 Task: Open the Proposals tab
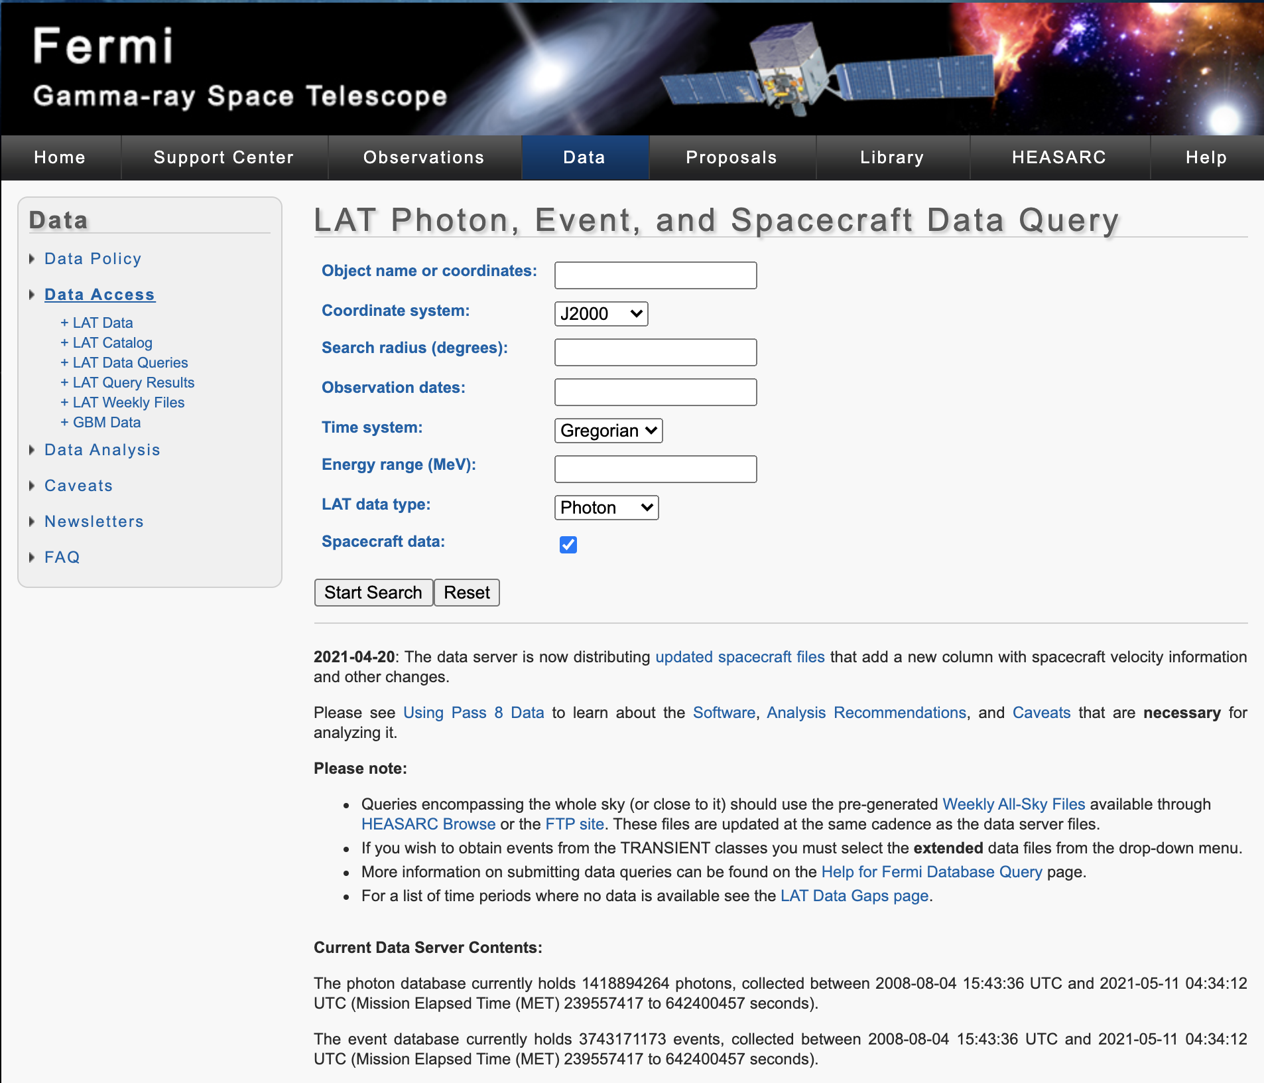click(x=732, y=157)
